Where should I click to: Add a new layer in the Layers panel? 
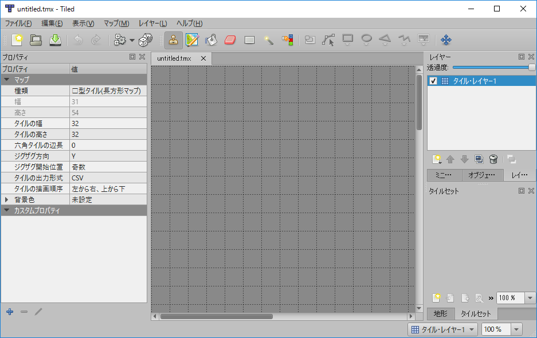[x=436, y=159]
